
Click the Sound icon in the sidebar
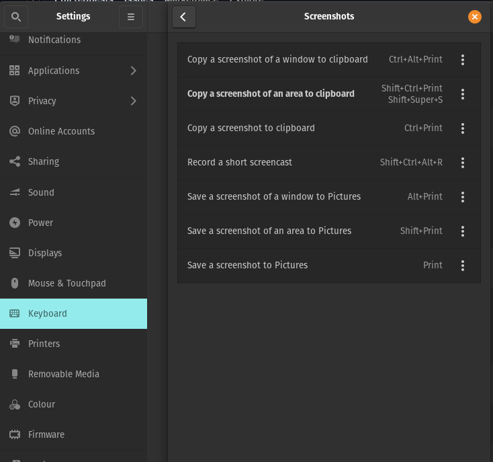(x=15, y=192)
